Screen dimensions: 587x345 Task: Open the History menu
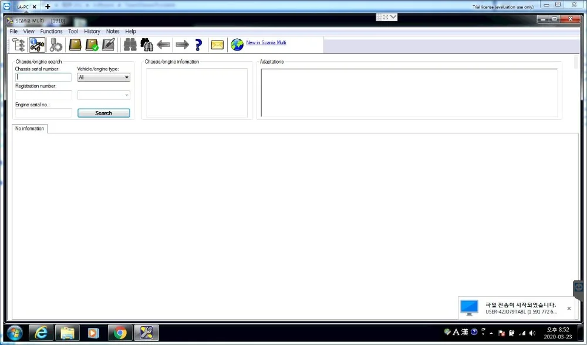(92, 31)
